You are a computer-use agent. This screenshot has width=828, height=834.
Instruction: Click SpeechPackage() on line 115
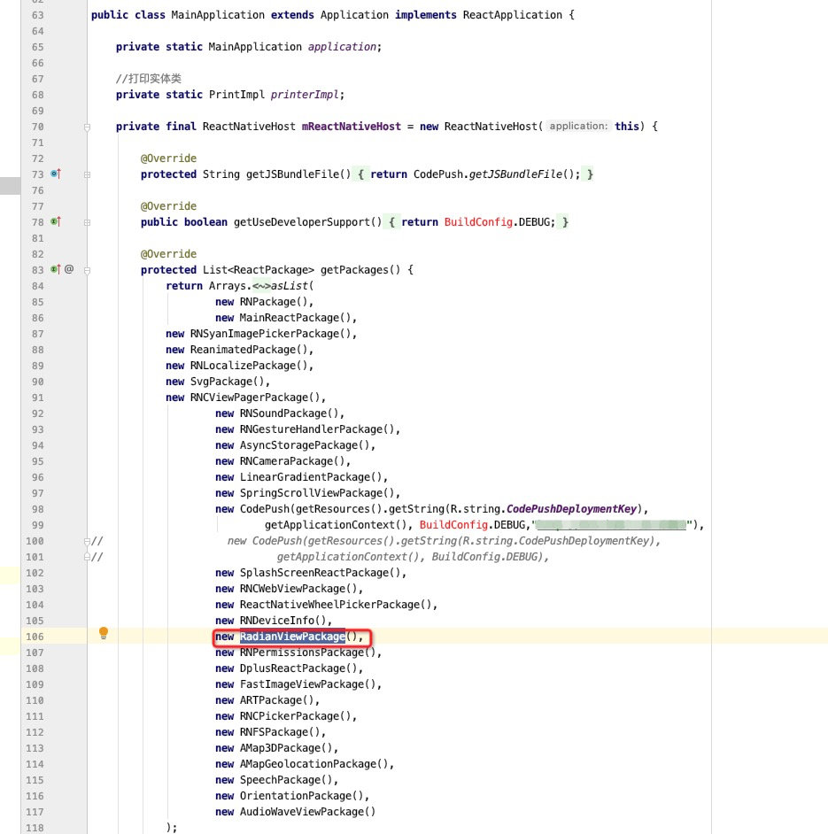point(286,780)
